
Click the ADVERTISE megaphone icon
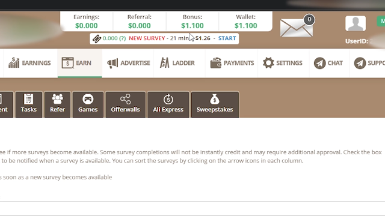pyautogui.click(x=112, y=63)
